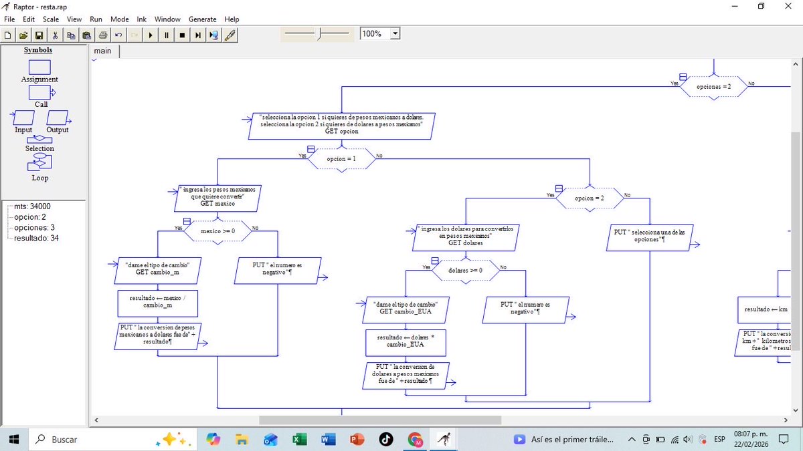
Task: Open PowerPoint from the taskbar
Action: pyautogui.click(x=357, y=440)
